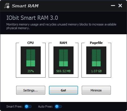
Task: Click the CPU panel heading
Action: 31,43
